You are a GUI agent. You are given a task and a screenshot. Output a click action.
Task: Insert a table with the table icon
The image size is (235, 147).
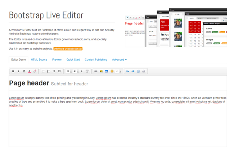coord(107,71)
